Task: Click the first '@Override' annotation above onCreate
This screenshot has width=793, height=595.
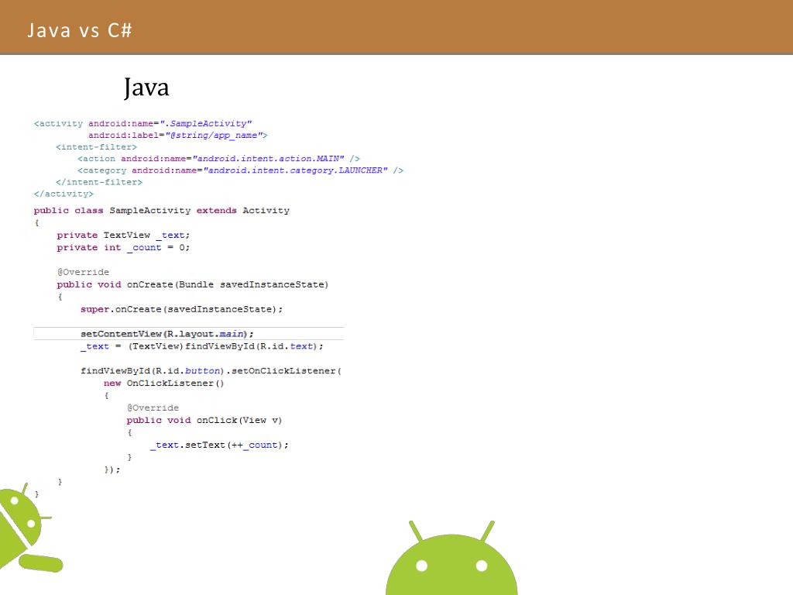Action: (83, 272)
